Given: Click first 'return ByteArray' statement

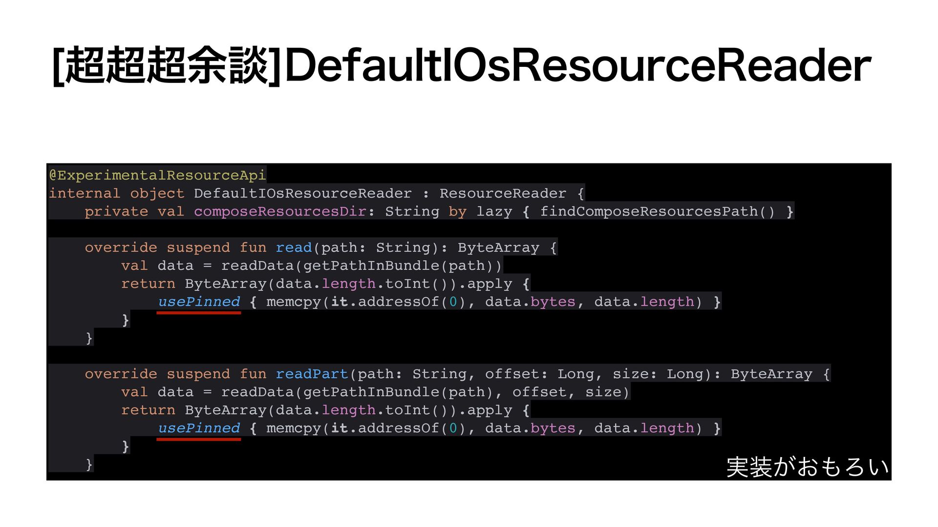Looking at the screenshot, I should pyautogui.click(x=194, y=284).
